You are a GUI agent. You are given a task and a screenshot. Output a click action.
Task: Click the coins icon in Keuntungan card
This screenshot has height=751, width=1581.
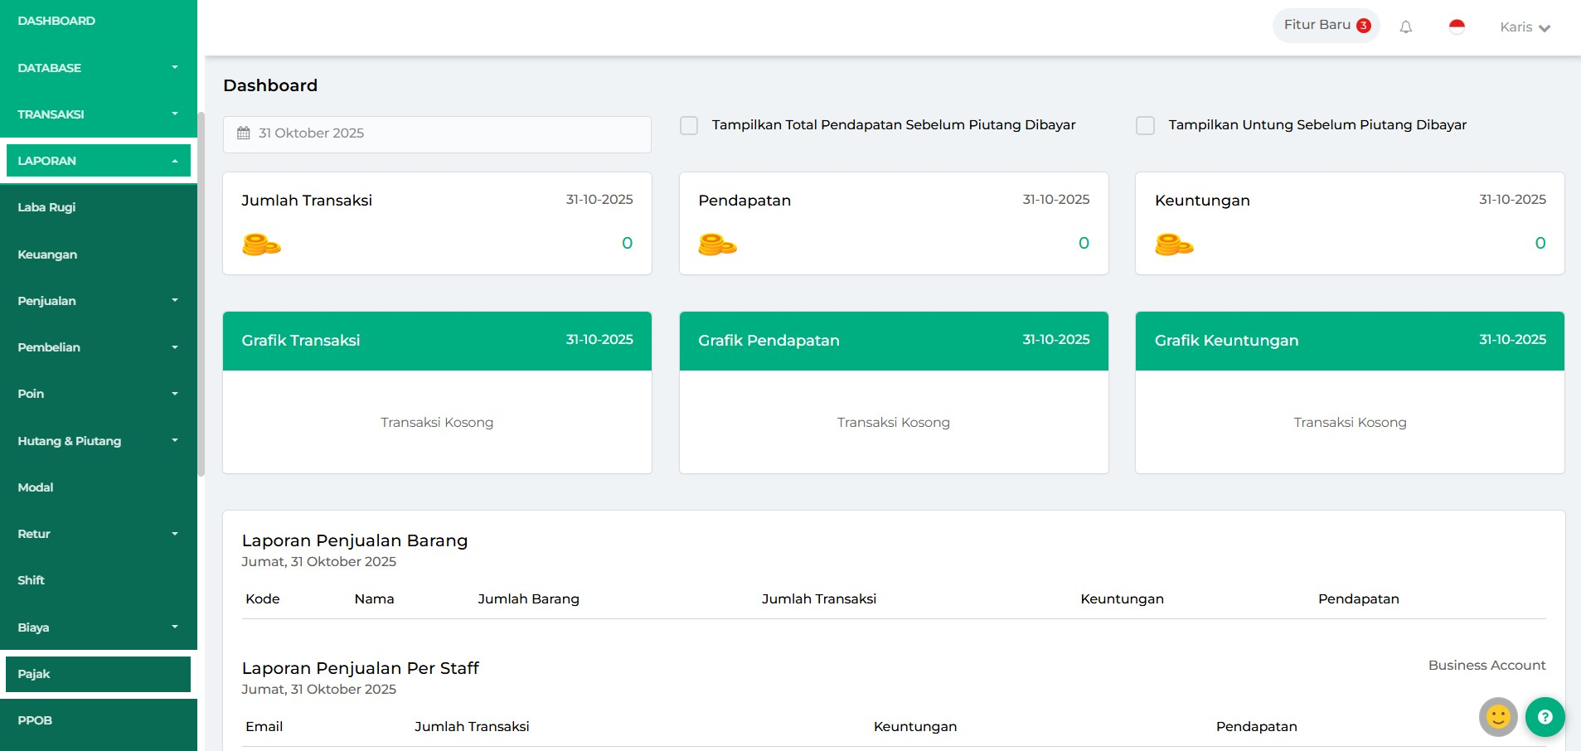[x=1174, y=245]
